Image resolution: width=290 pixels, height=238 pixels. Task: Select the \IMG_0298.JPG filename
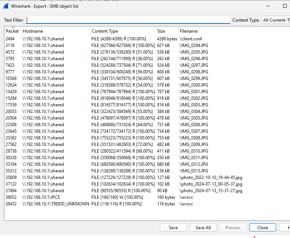pyautogui.click(x=194, y=72)
